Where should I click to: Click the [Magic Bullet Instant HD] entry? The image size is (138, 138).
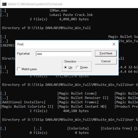pos(82,107)
